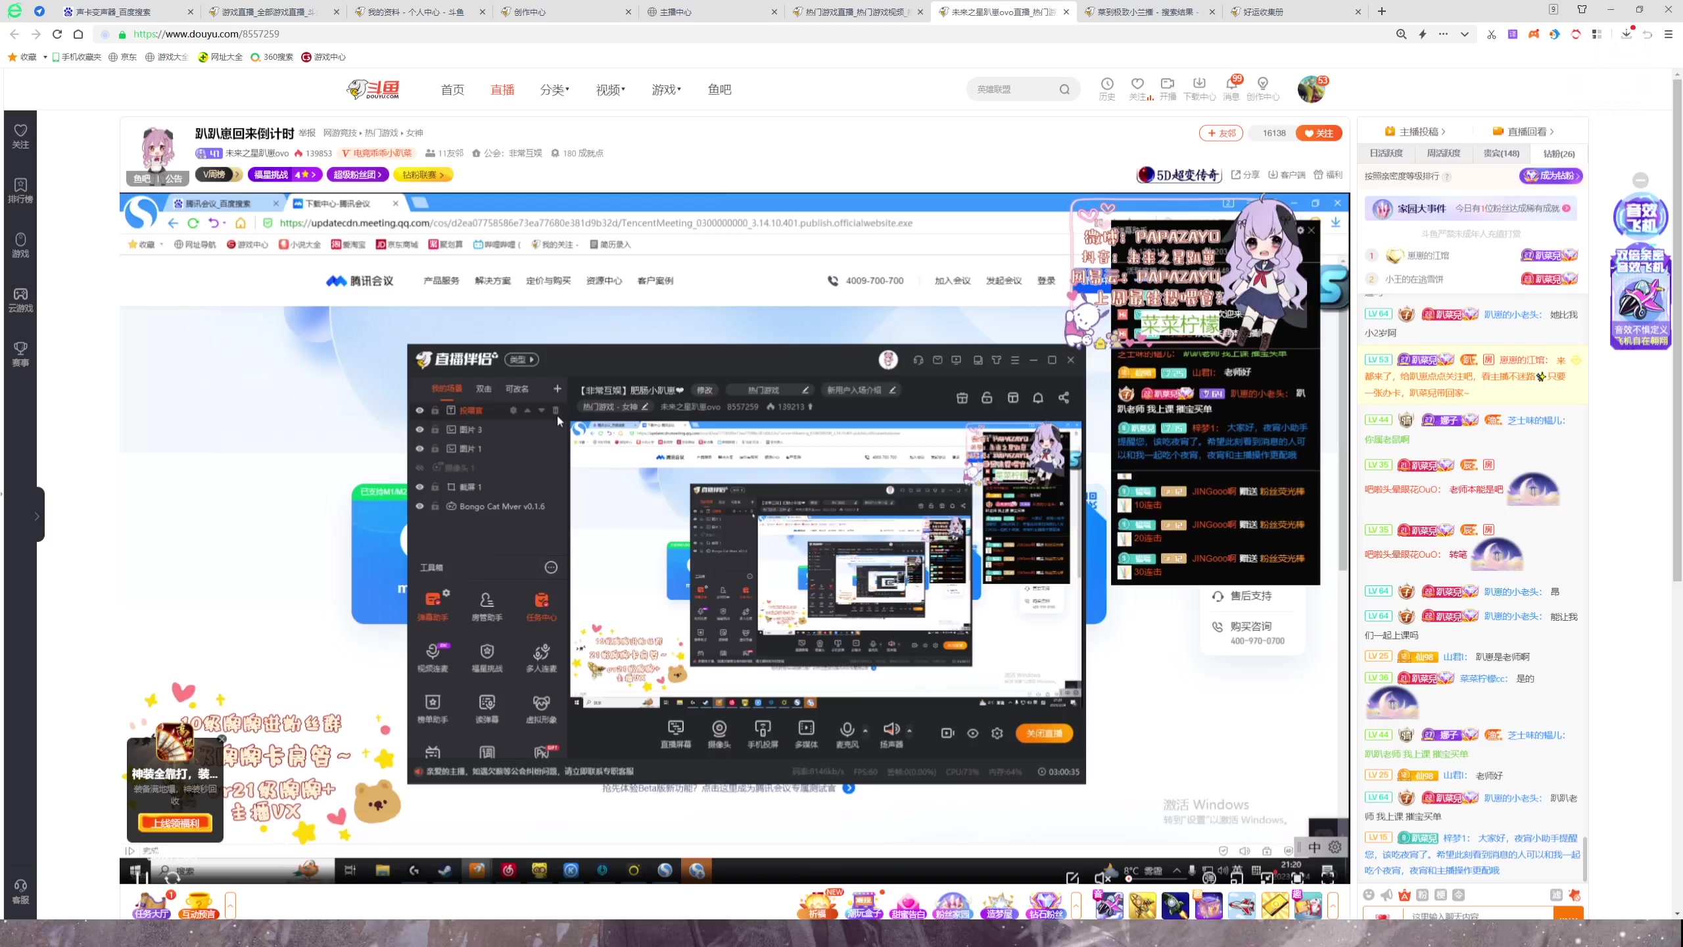Image resolution: width=1683 pixels, height=947 pixels.
Task: Switch to the 日活跃度 tab
Action: pos(1387,153)
